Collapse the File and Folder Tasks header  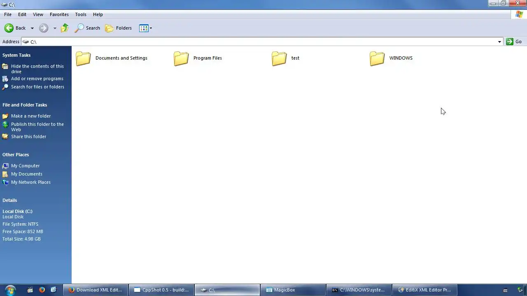(25, 105)
